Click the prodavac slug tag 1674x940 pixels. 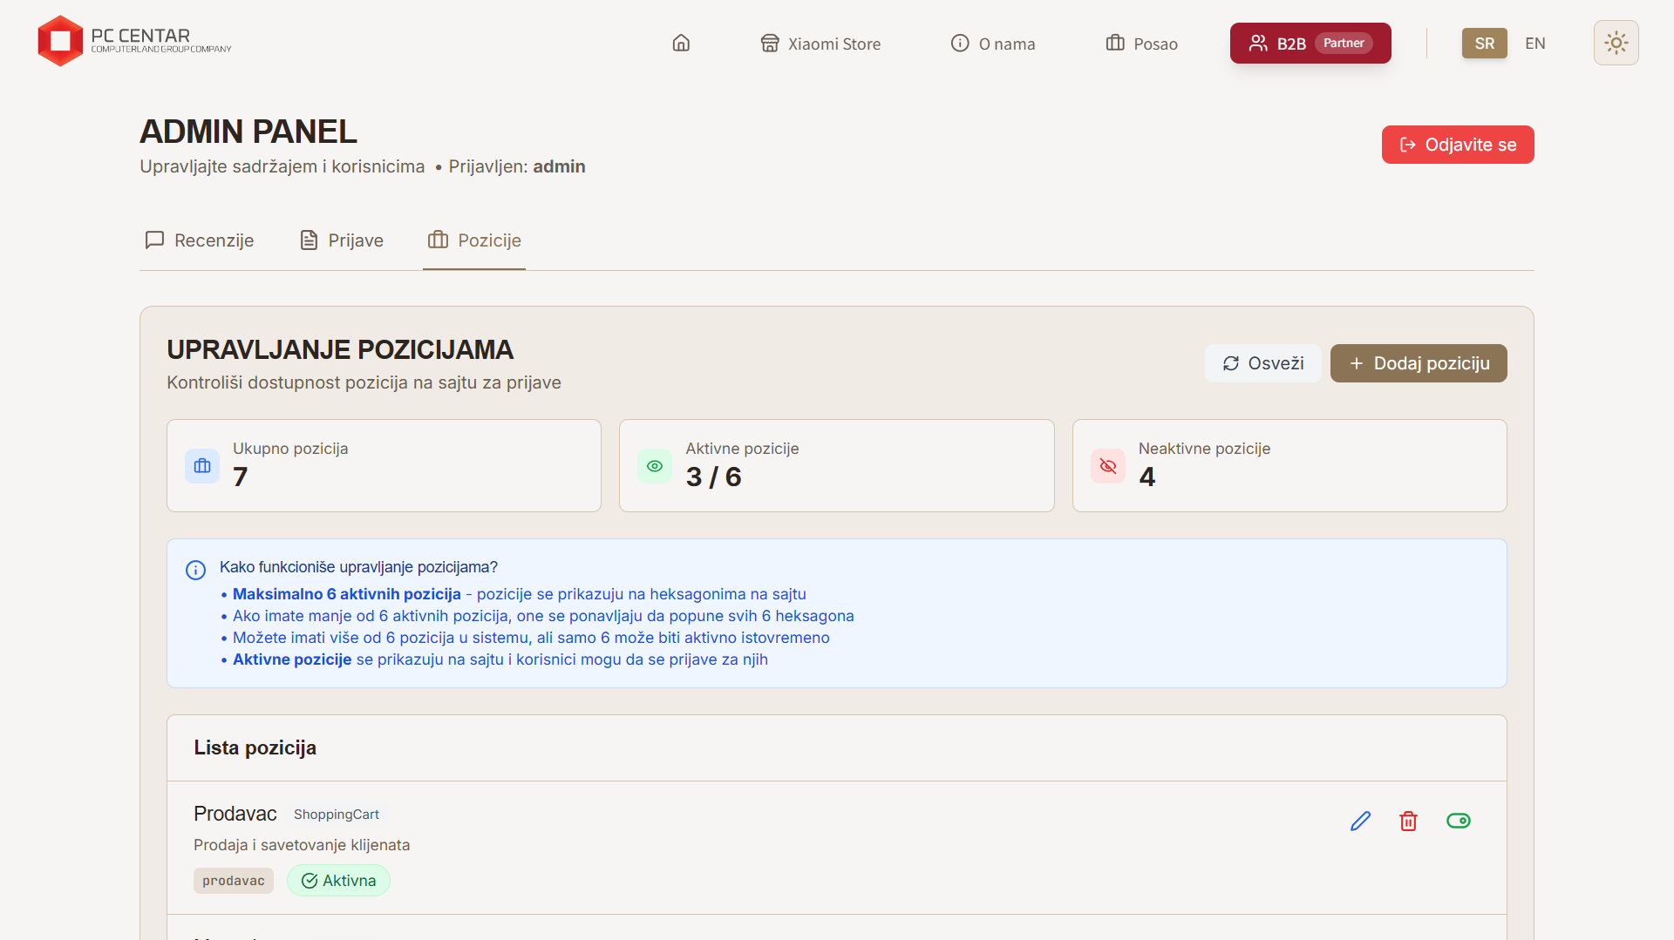coord(234,881)
